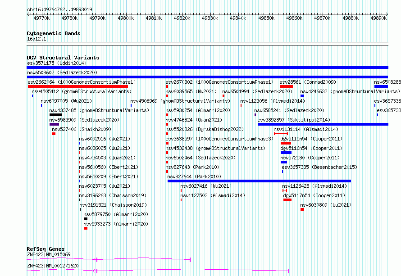This screenshot has height=276, width=401.
Task: Click the nsv6508602 (Sedlazeck2020) variant label
Action: [x=62, y=72]
